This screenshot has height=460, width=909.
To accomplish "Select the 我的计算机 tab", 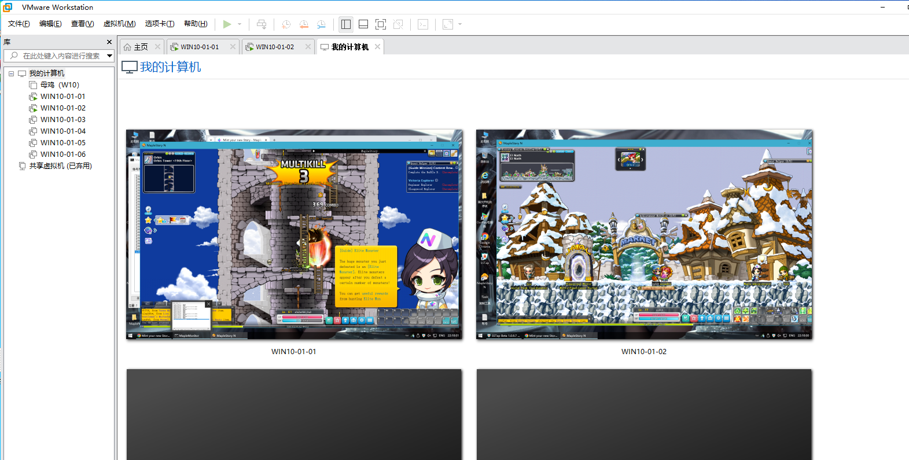I will 350,47.
